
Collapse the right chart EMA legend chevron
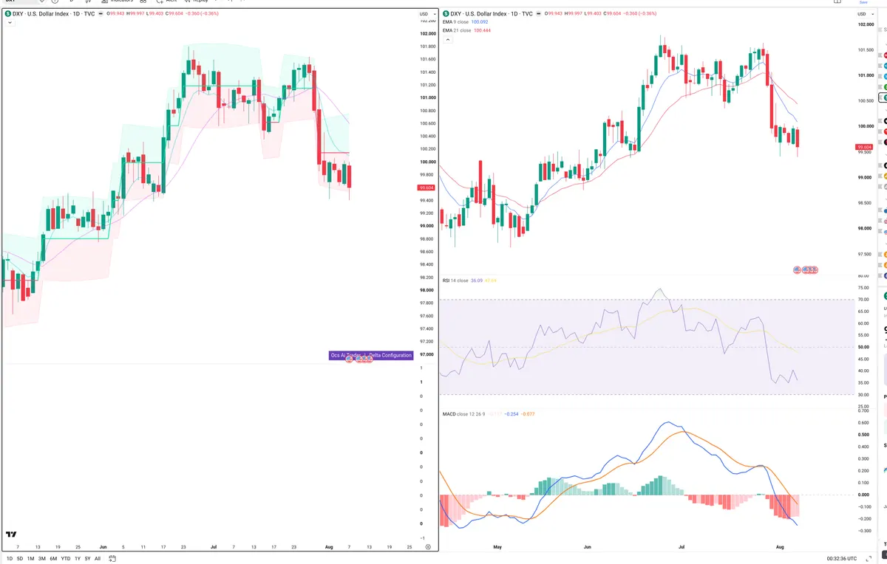446,39
